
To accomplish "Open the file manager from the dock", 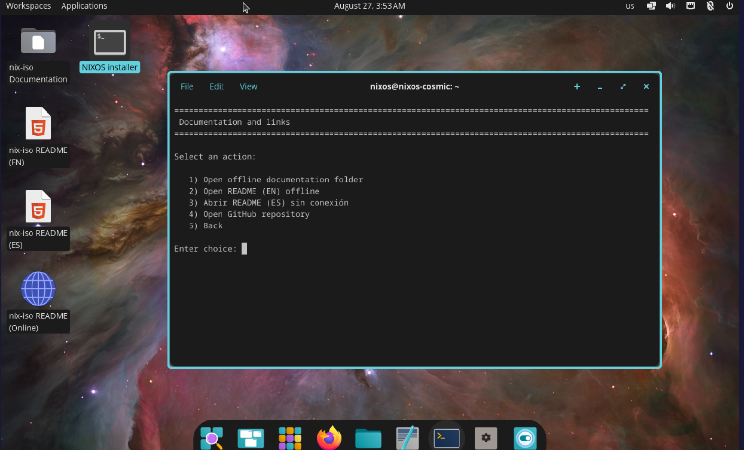I will [368, 438].
